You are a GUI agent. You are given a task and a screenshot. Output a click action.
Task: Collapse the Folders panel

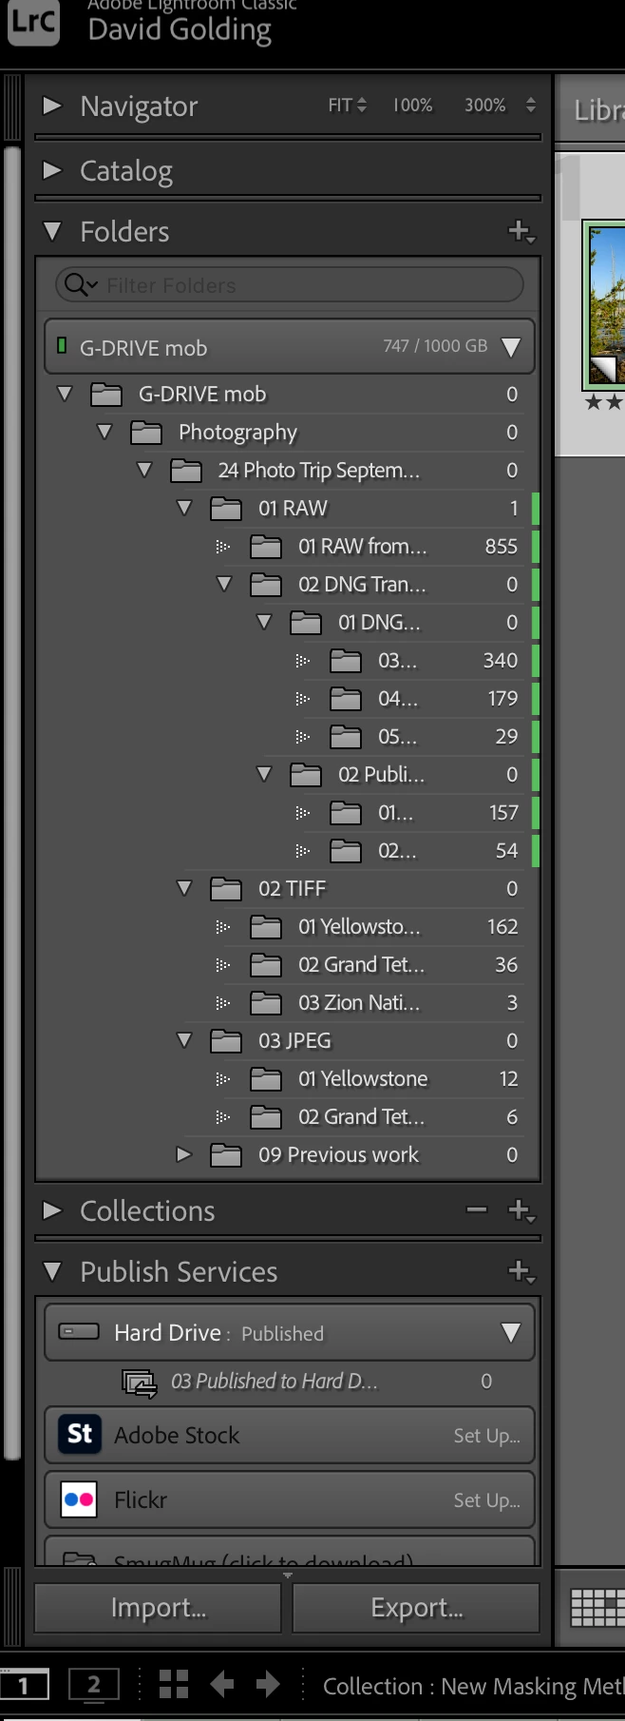pos(52,231)
